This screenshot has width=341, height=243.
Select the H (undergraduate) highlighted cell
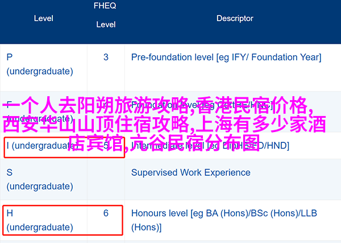point(63,220)
